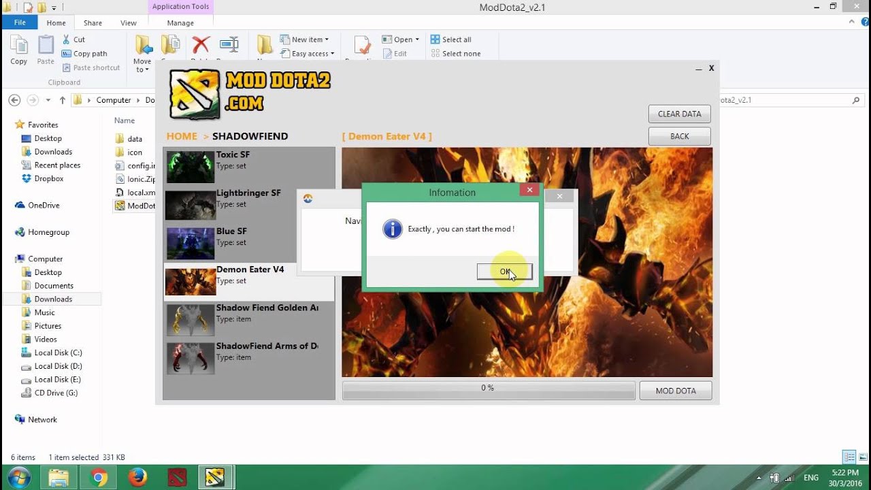Click Copy path in Clipboard group

(84, 54)
